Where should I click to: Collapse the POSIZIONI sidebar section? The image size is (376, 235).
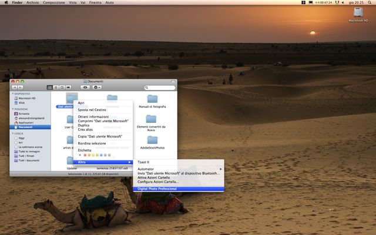tap(13, 109)
